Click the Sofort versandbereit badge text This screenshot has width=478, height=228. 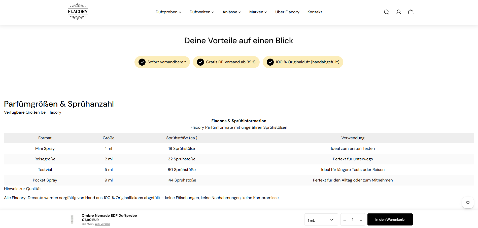[166, 62]
